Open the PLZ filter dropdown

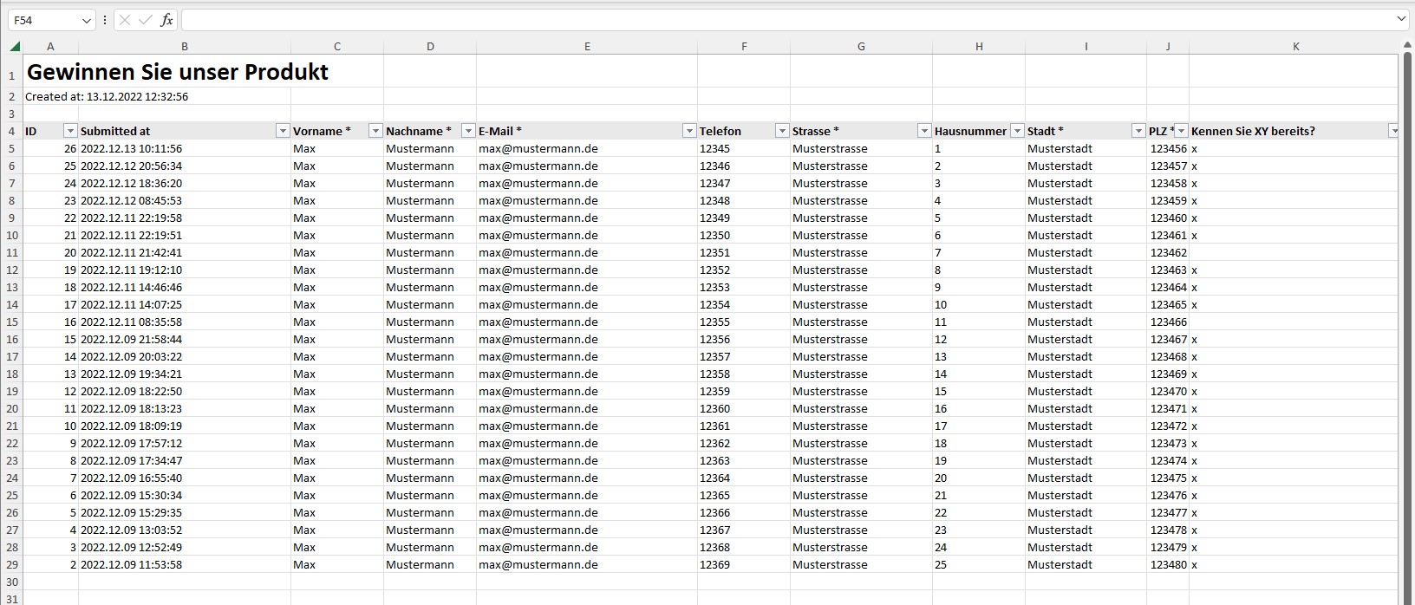[1181, 131]
